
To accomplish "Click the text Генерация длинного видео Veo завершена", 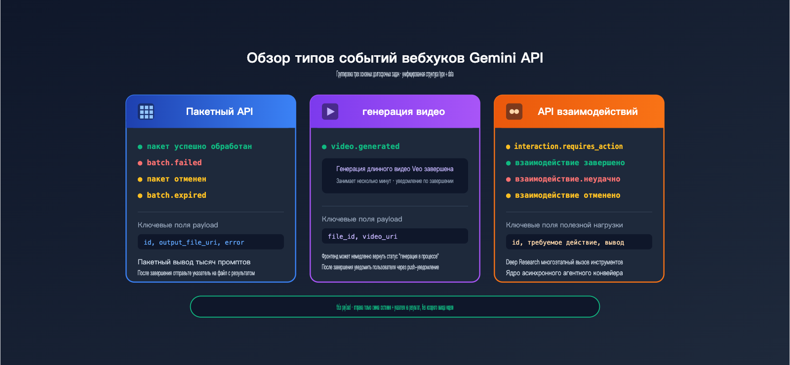I will (395, 169).
